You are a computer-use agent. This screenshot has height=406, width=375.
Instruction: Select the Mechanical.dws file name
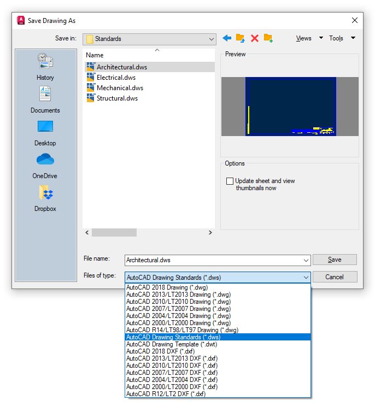(120, 88)
